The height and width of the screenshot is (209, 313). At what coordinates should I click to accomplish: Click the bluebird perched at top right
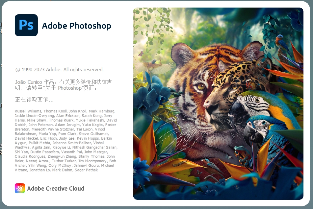click(282, 43)
